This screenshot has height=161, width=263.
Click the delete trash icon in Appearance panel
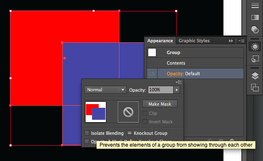coord(232,140)
